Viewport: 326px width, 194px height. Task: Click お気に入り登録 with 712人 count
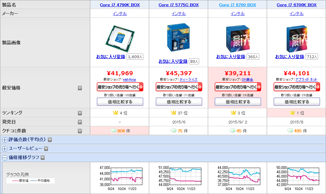(290, 57)
